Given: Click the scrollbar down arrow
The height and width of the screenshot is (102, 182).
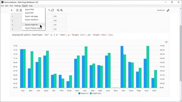Looking at the screenshot, I should (181, 101).
